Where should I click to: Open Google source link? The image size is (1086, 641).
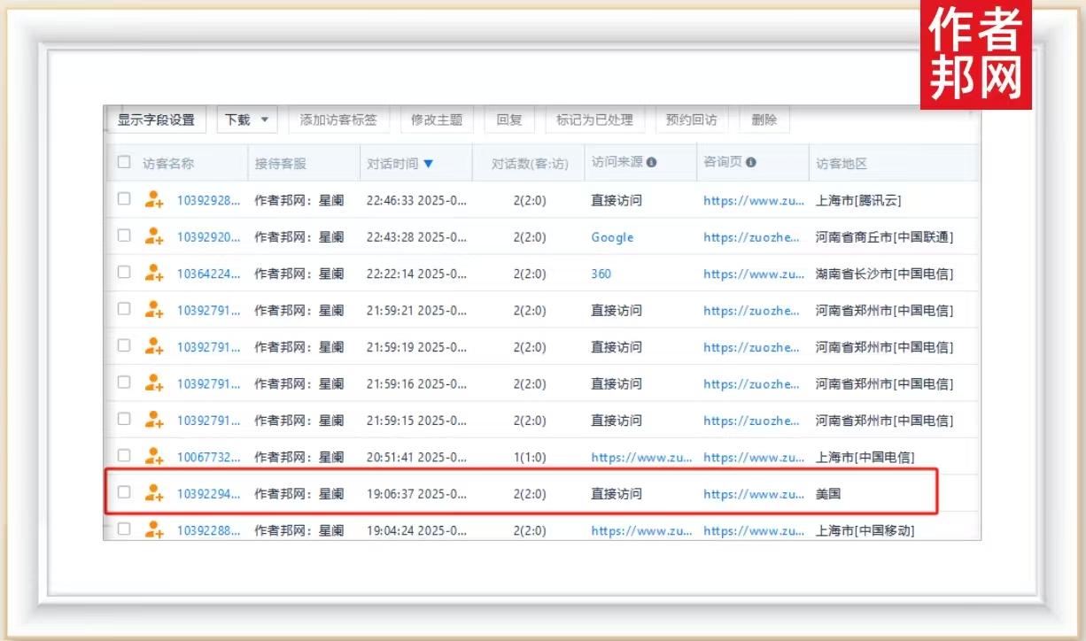pyautogui.click(x=612, y=237)
